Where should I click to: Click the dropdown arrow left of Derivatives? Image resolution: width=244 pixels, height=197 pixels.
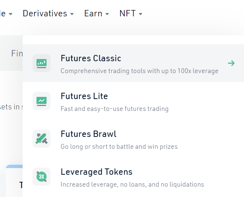pos(10,14)
